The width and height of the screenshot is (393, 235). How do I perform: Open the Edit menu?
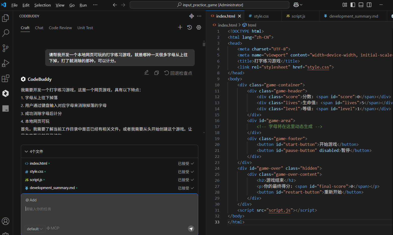(26, 5)
